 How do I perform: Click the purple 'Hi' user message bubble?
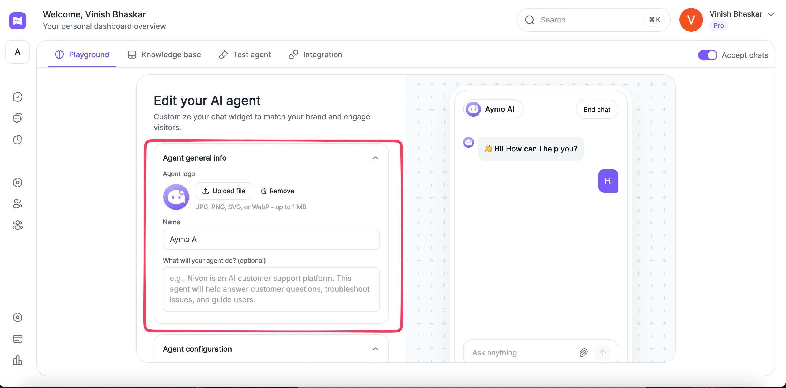tap(608, 181)
